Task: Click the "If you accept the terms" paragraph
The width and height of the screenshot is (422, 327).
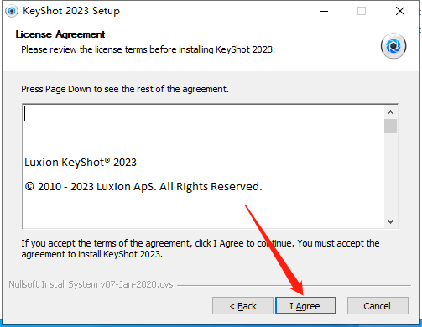Action: (x=201, y=248)
